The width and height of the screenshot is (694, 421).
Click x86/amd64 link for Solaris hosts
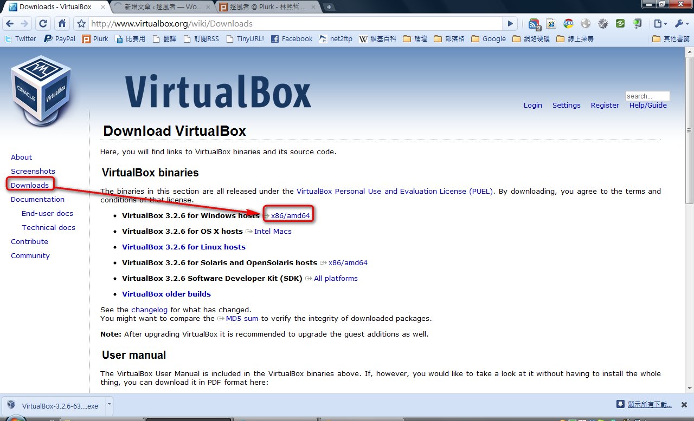pyautogui.click(x=348, y=262)
